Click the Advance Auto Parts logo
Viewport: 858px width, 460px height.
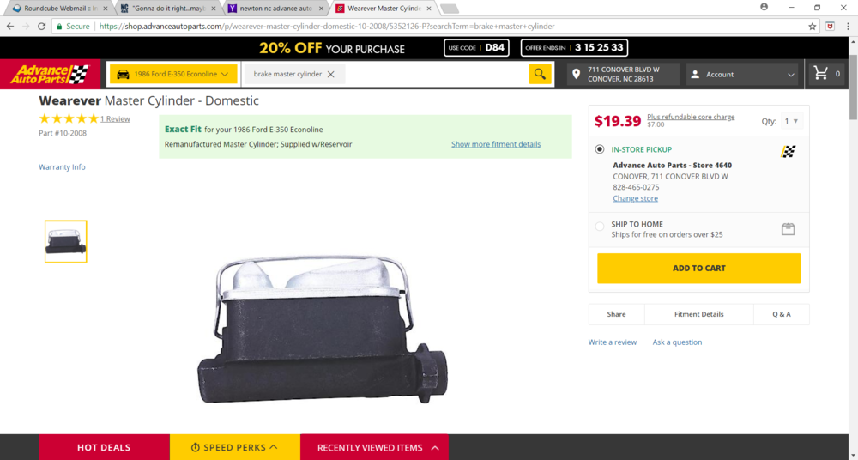click(50, 75)
